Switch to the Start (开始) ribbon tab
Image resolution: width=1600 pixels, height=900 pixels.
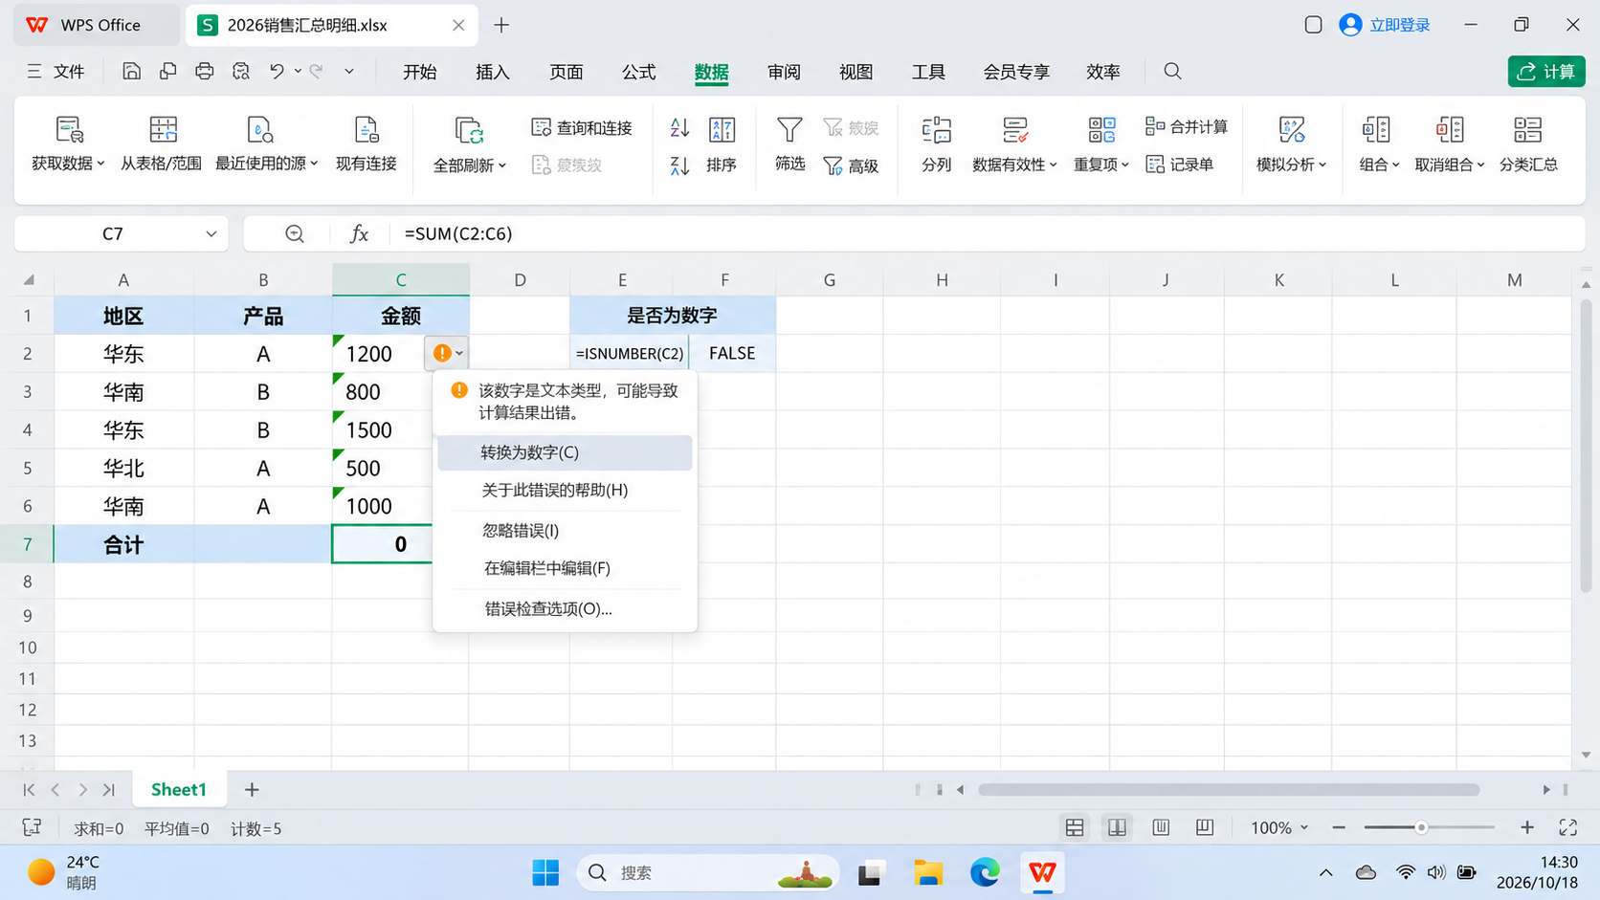(x=419, y=72)
